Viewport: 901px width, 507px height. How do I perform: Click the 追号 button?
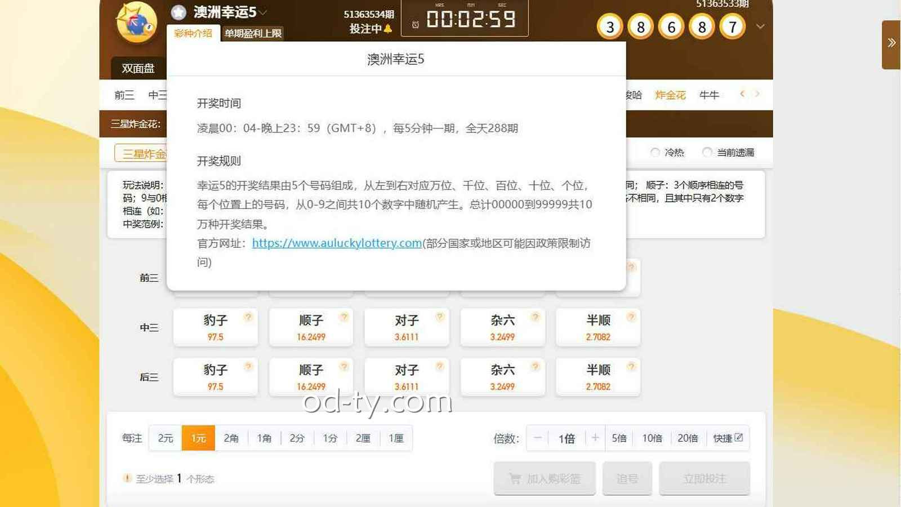pos(627,478)
